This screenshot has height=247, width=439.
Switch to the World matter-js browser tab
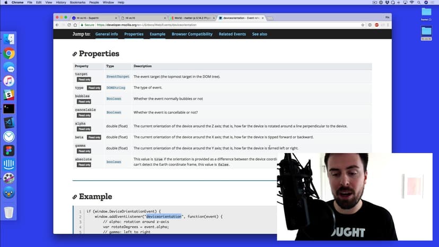coord(191,18)
